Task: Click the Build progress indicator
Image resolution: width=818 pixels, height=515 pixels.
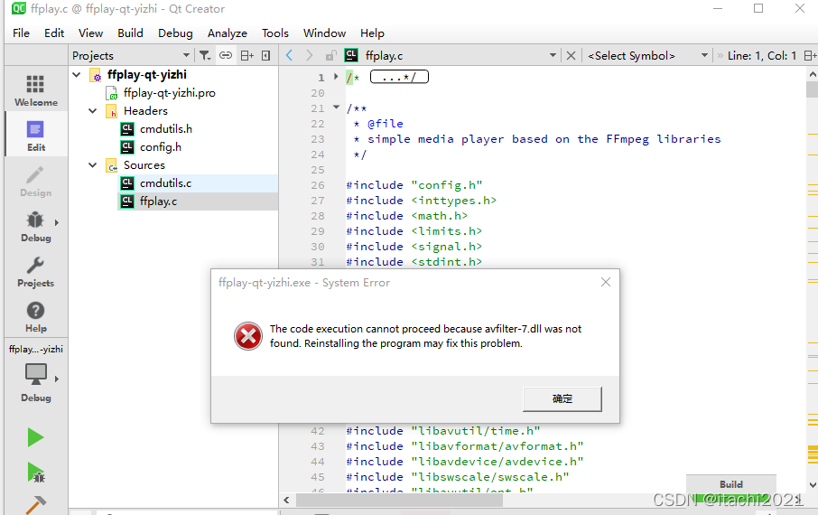Action: [x=731, y=487]
